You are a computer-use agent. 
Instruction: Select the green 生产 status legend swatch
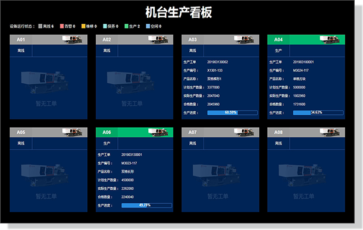[126, 26]
